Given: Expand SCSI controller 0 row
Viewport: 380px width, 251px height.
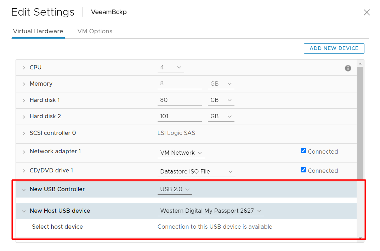Looking at the screenshot, I should pos(24,133).
